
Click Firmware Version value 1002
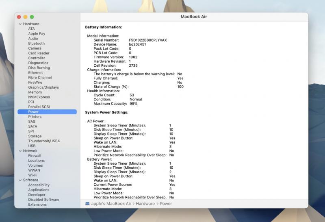133,57
